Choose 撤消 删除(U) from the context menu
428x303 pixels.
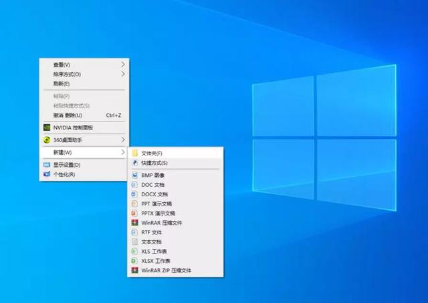pos(68,115)
